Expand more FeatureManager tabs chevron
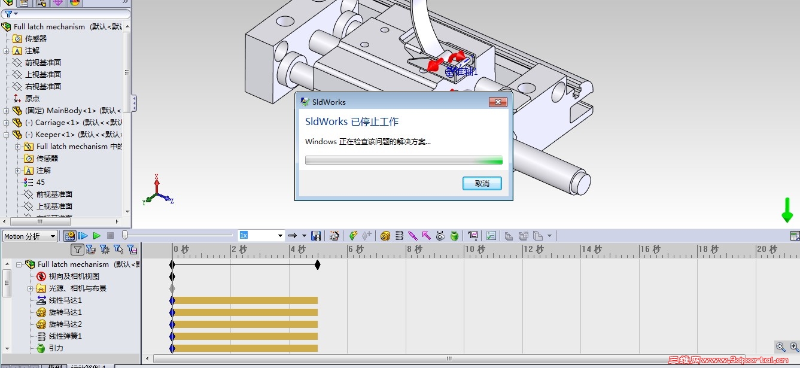 125,2
